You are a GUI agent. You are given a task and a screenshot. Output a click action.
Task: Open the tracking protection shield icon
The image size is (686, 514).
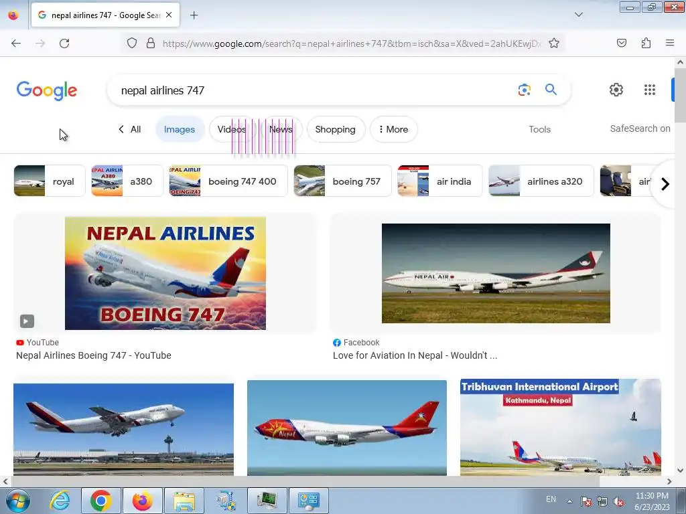coord(132,44)
